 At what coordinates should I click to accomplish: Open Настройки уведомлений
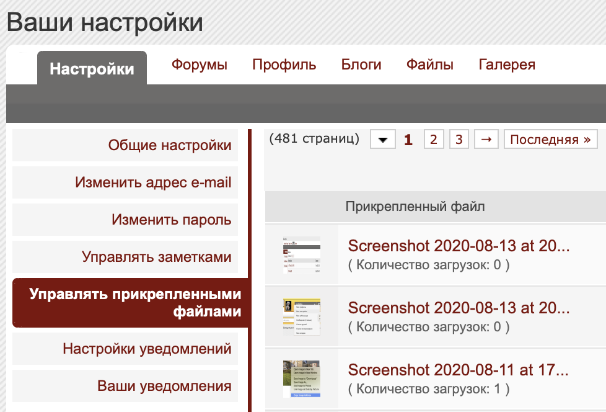tap(125, 349)
